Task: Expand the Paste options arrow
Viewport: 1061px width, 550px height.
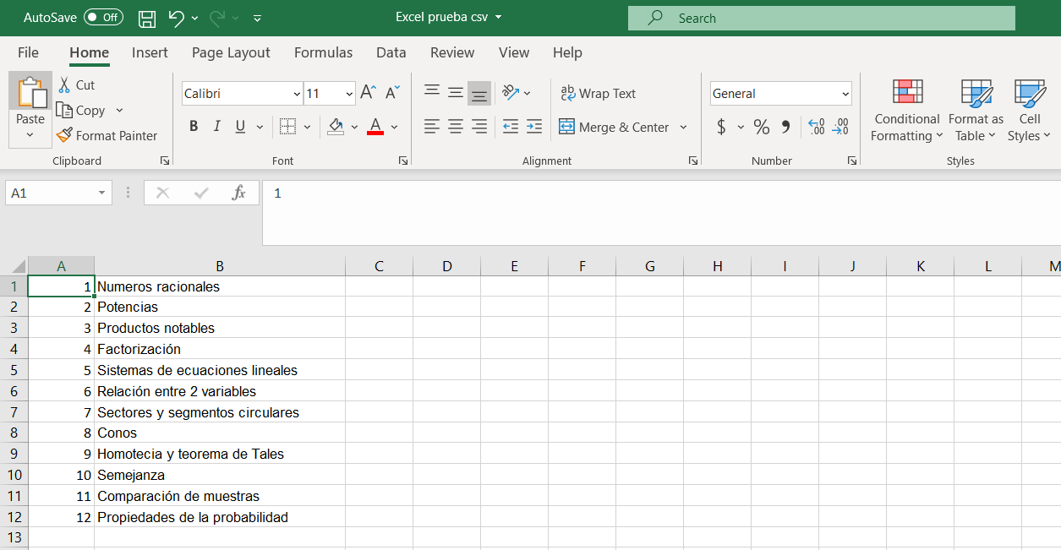Action: tap(30, 135)
